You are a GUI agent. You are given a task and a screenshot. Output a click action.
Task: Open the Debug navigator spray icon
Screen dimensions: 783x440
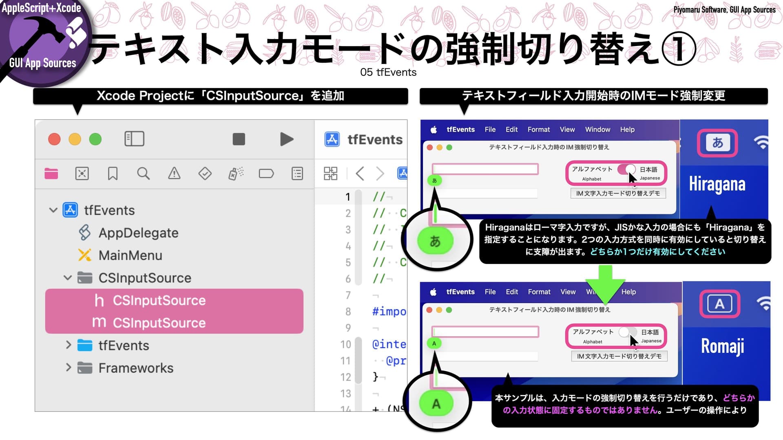tap(236, 174)
